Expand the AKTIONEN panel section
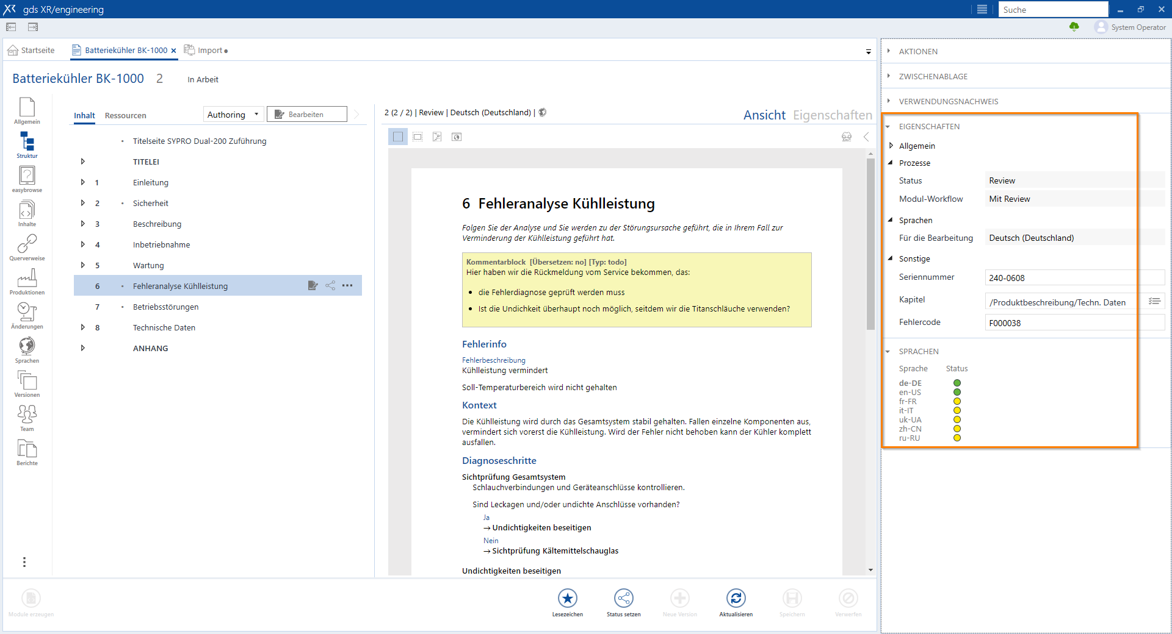This screenshot has width=1172, height=634. coord(918,52)
